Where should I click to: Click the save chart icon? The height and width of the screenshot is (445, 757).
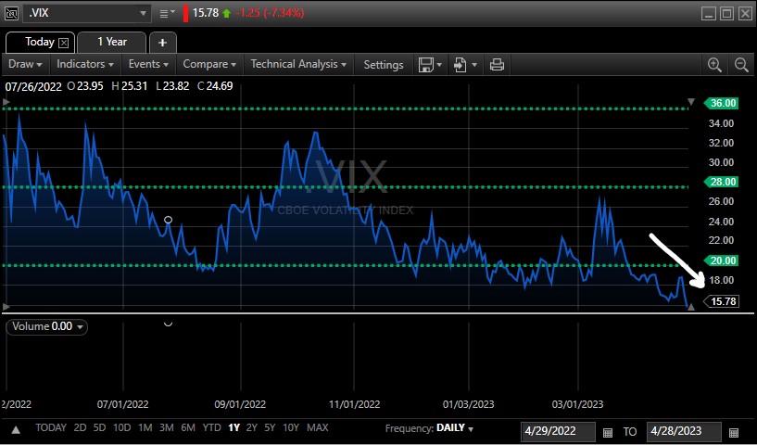(x=425, y=64)
